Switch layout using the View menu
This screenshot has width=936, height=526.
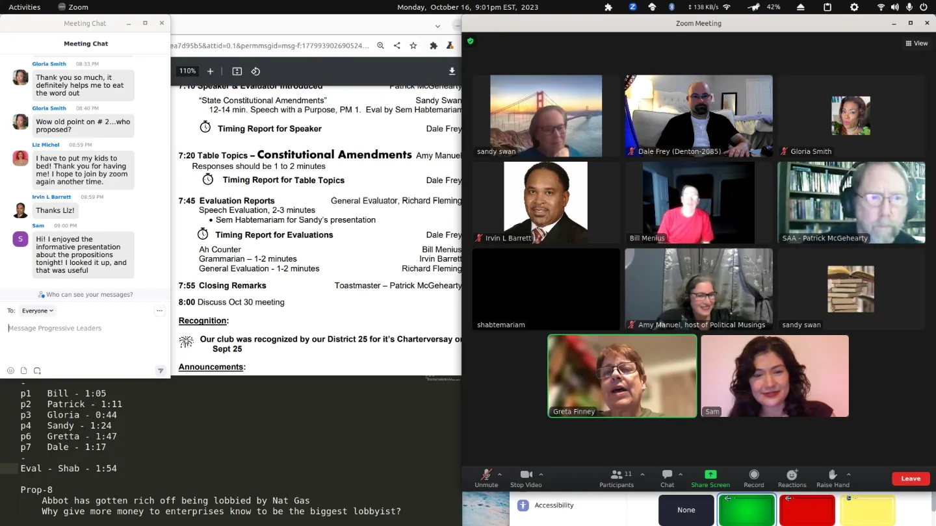(917, 44)
